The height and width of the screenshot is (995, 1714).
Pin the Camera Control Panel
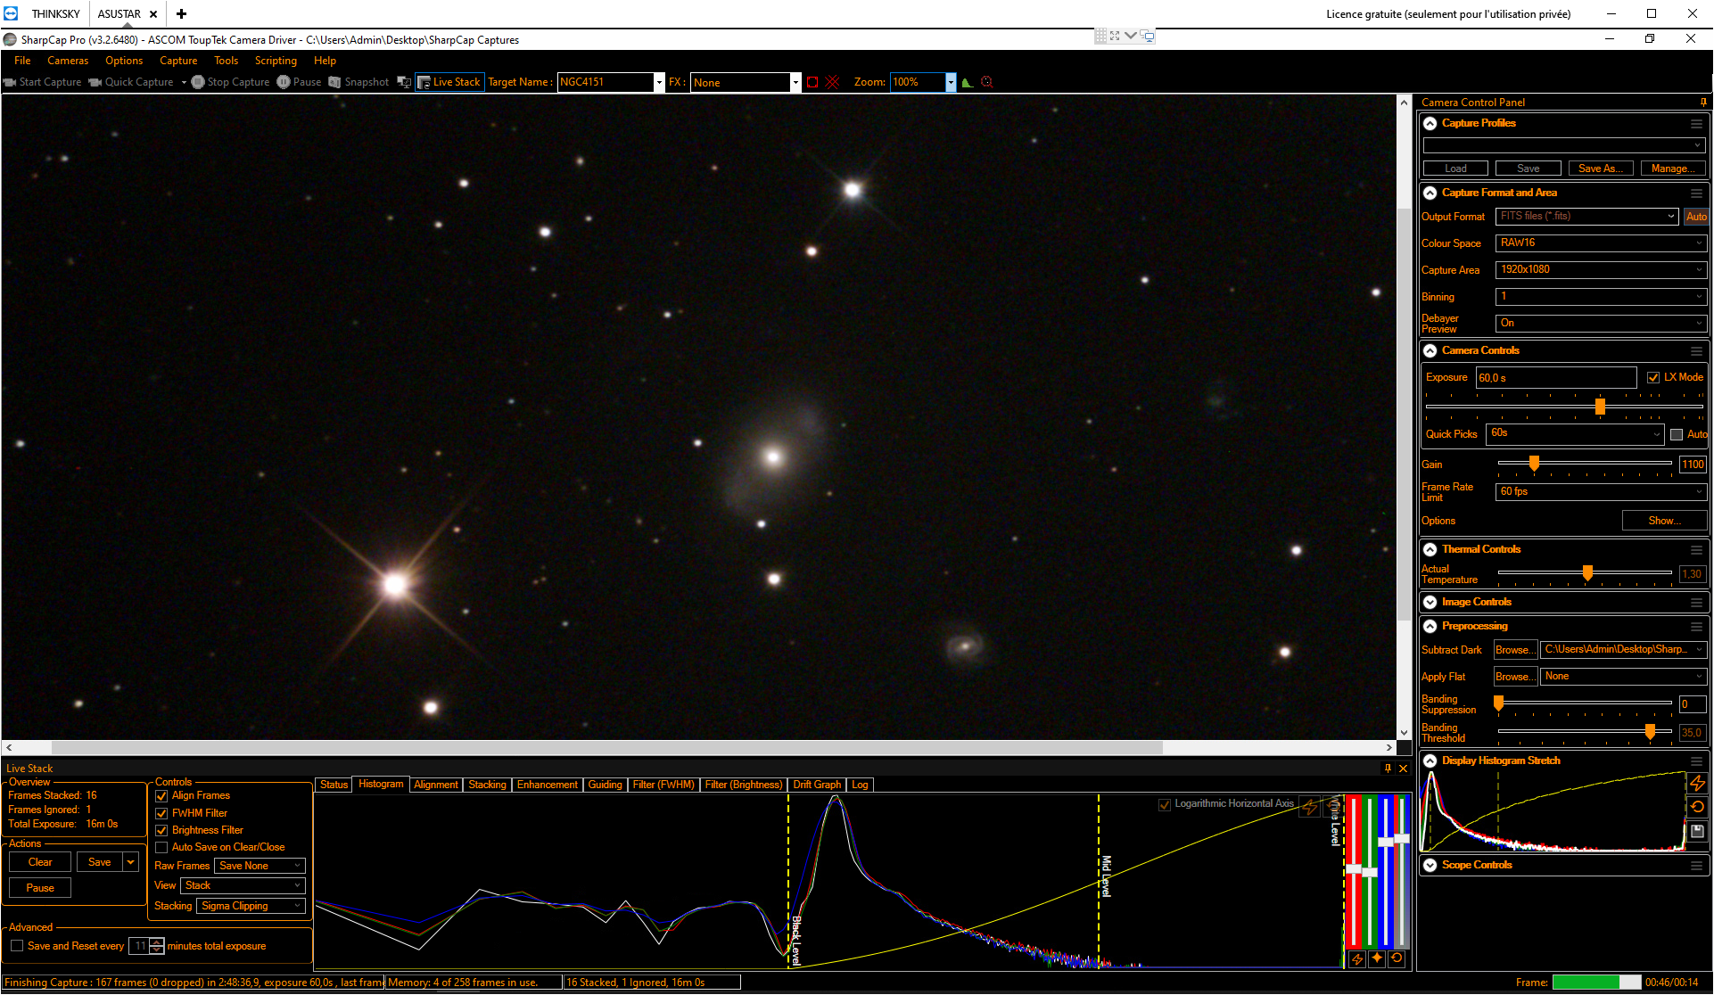point(1703,102)
